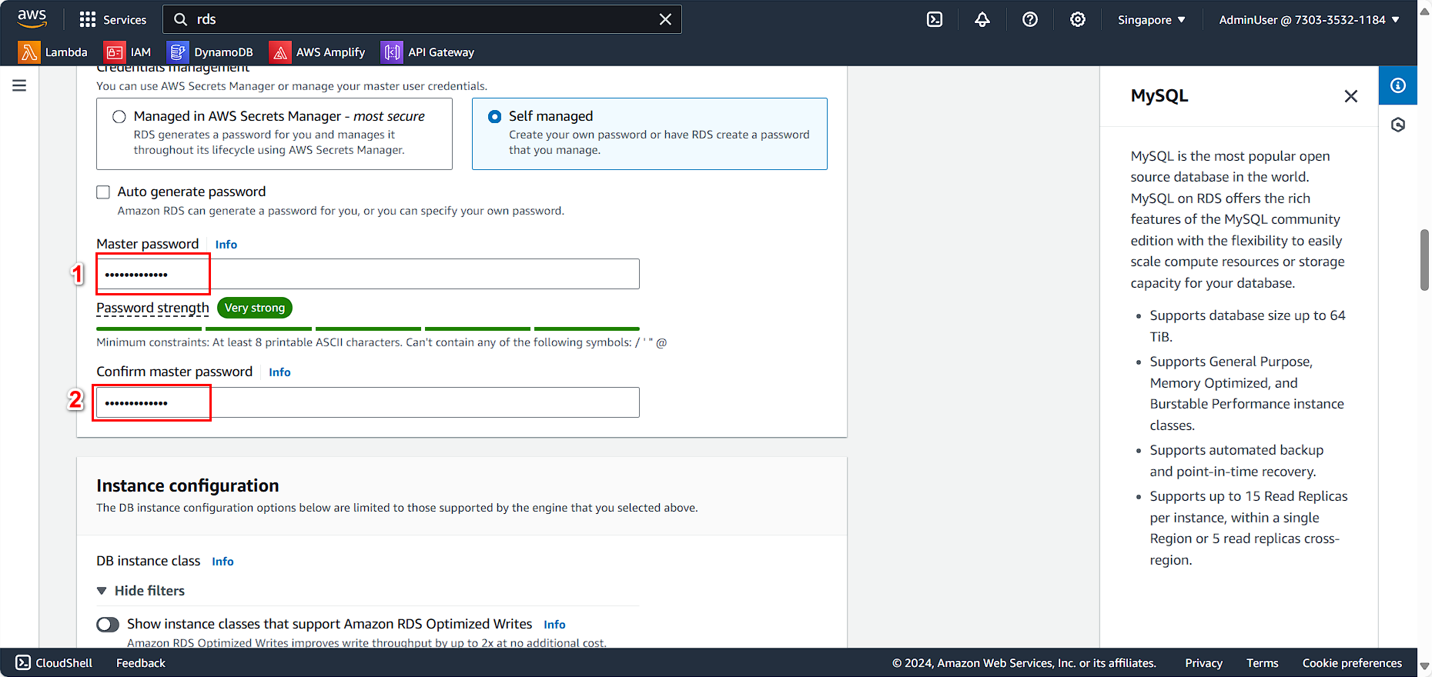Open the AWS home logo
Image resolution: width=1432 pixels, height=677 pixels.
[32, 18]
